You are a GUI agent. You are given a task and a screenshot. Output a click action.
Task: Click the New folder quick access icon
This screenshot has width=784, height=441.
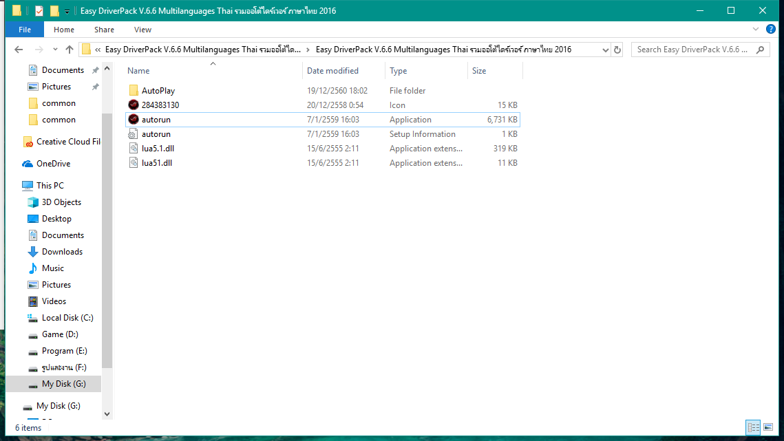[54, 10]
